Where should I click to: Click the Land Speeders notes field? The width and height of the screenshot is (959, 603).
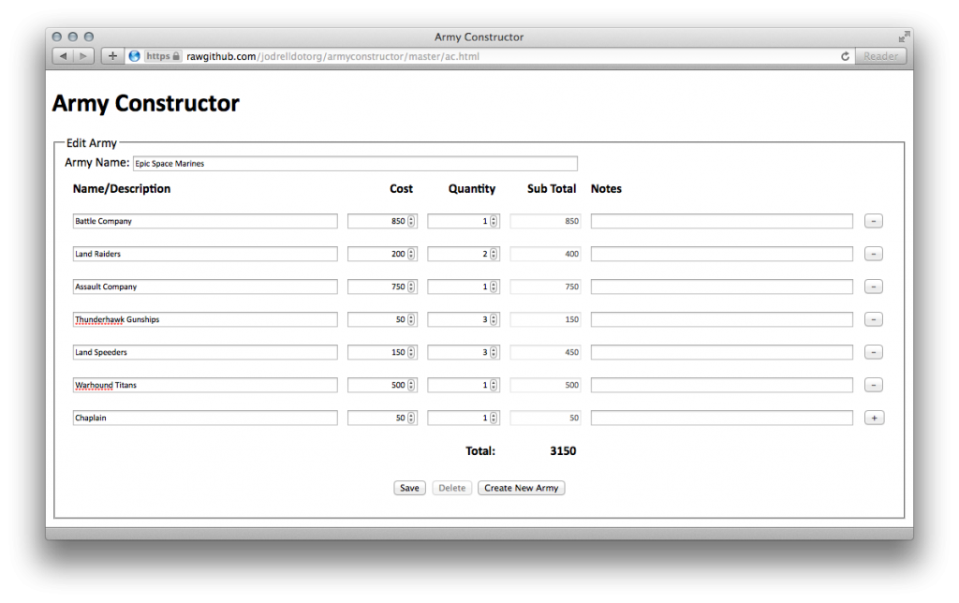(x=722, y=352)
